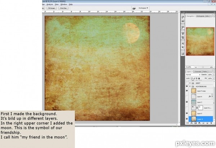Open the Window menu
Screen dimensions: 216x148
pyautogui.click(x=64, y=4)
